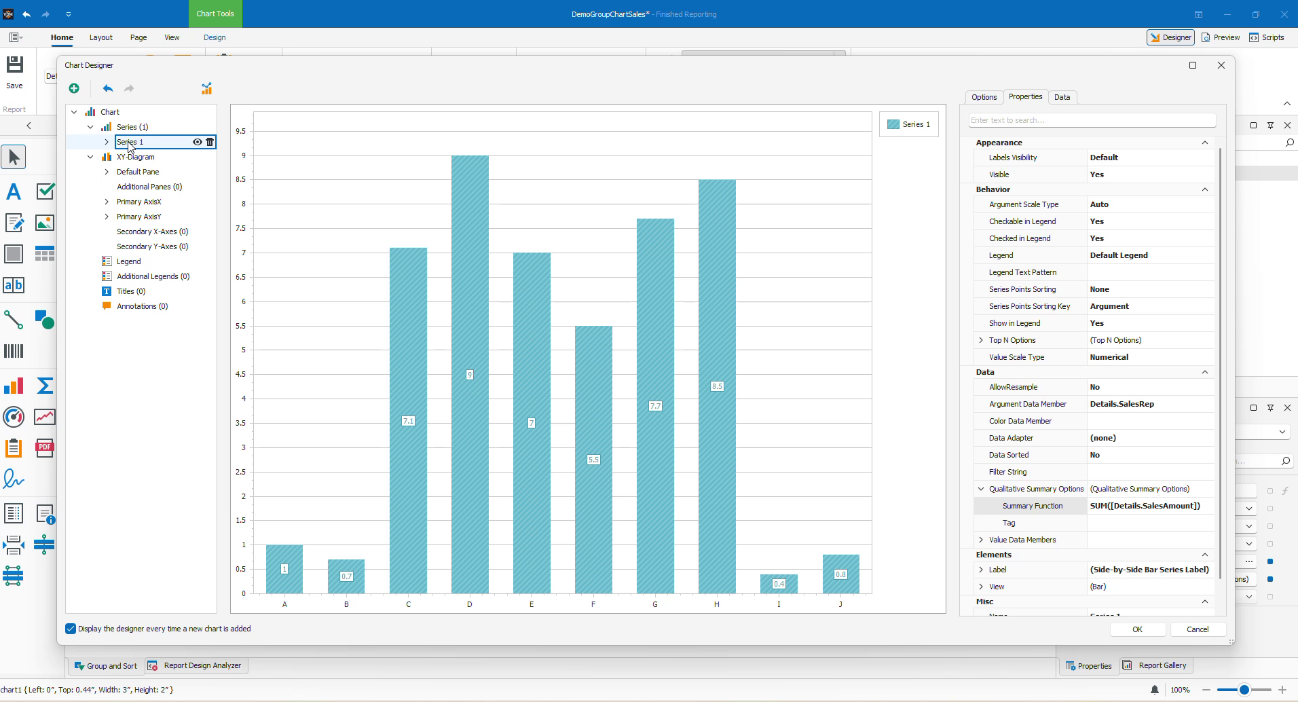1298x702 pixels.
Task: Collapse the Appearance property category
Action: (1205, 143)
